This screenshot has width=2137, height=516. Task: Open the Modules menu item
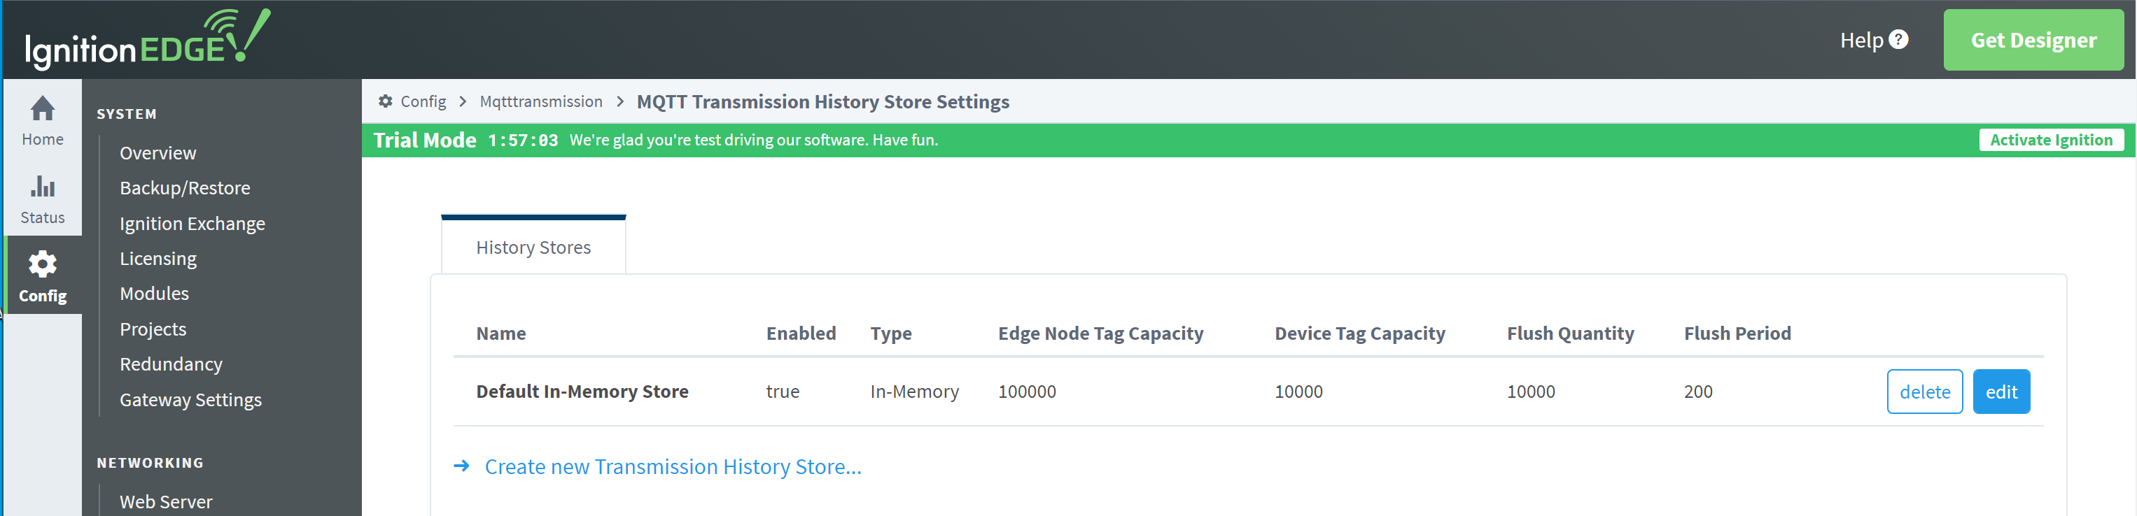click(x=154, y=293)
